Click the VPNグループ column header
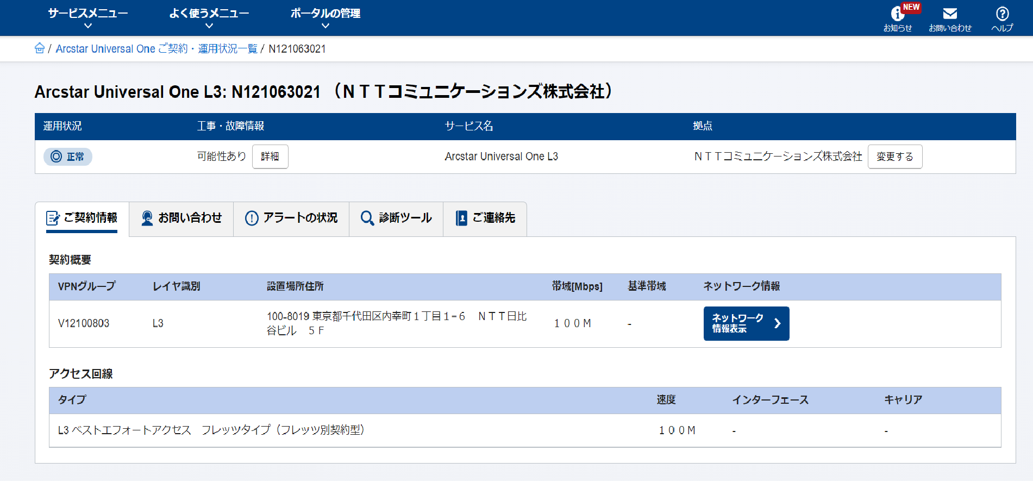1033x488 pixels. tap(87, 286)
